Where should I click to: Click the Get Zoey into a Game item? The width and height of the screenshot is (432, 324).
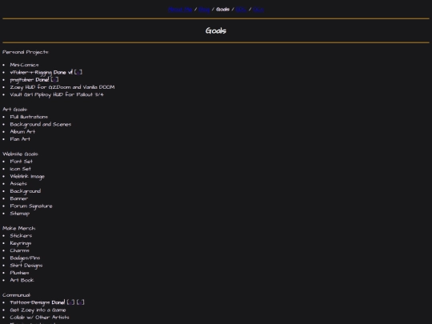pyautogui.click(x=38, y=310)
